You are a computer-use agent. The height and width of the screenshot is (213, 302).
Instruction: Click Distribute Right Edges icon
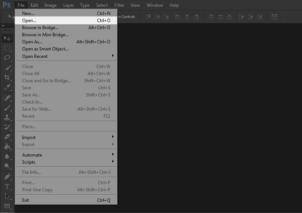tap(259, 17)
